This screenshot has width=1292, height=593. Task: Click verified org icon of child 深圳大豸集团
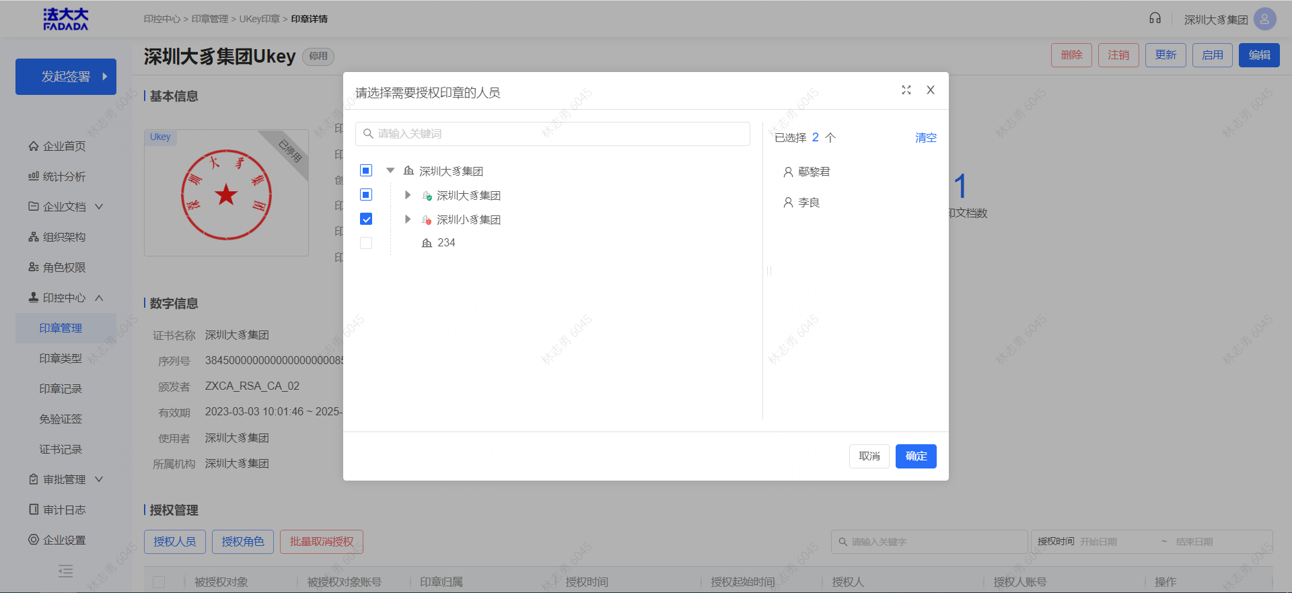click(x=427, y=195)
